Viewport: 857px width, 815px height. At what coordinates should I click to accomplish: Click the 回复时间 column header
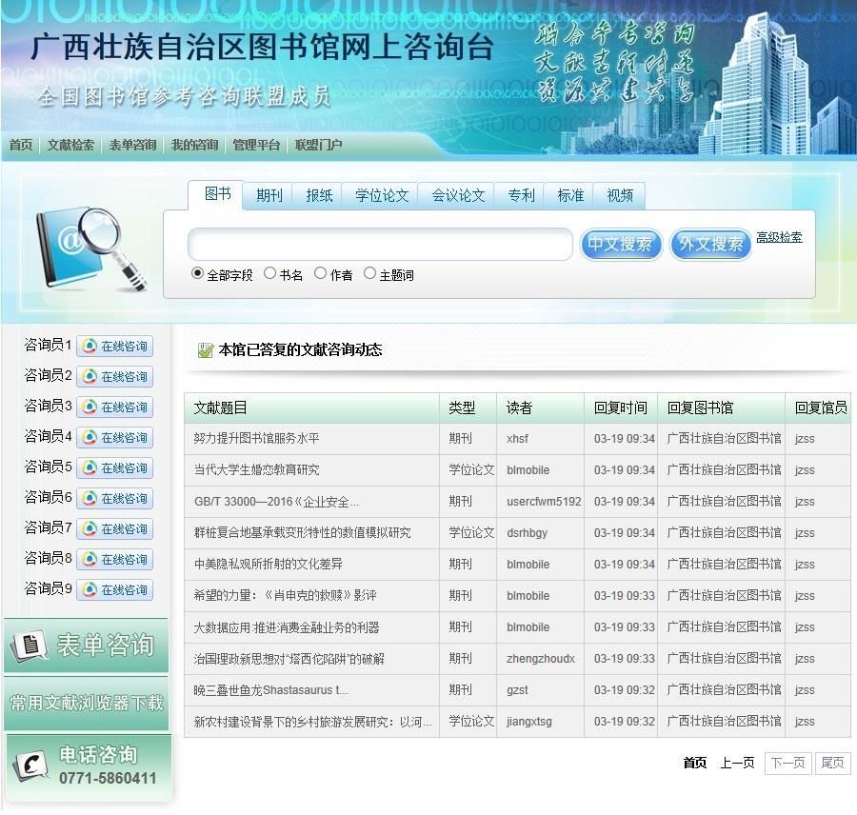click(x=620, y=407)
